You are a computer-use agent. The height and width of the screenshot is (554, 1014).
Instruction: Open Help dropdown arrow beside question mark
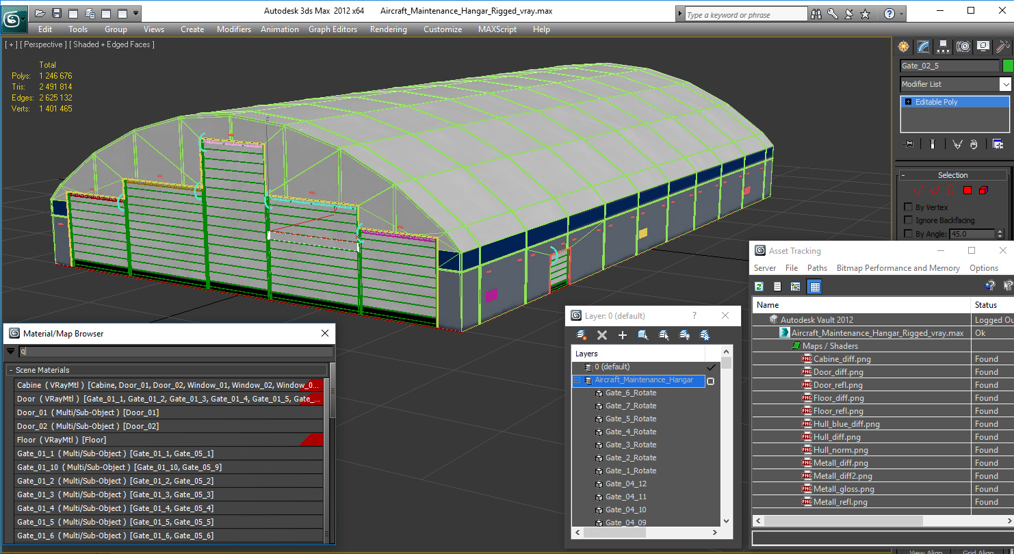click(902, 14)
